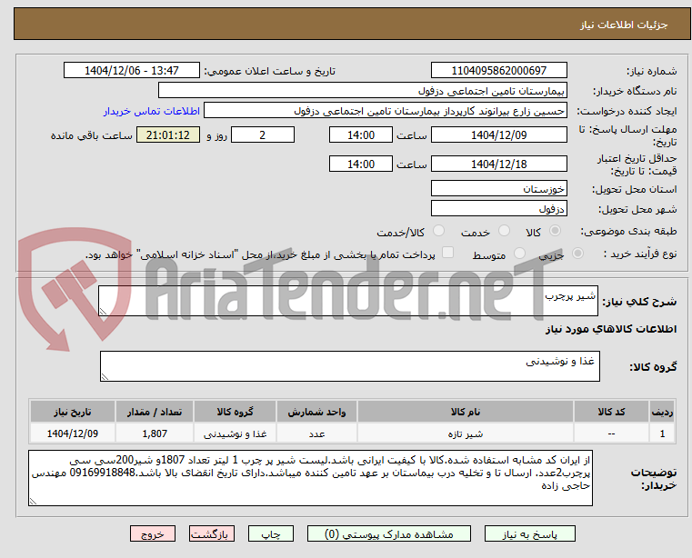Click the جزئیات اطلاعات نیاز page title
The width and height of the screenshot is (692, 558).
pos(624,25)
